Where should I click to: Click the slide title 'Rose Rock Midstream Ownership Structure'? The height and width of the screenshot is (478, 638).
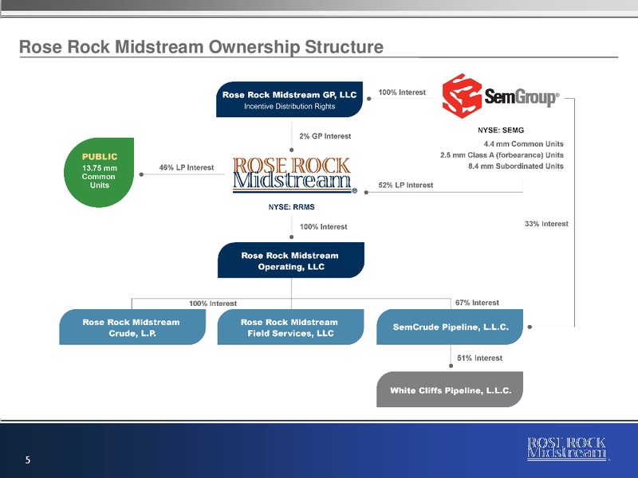(x=201, y=47)
